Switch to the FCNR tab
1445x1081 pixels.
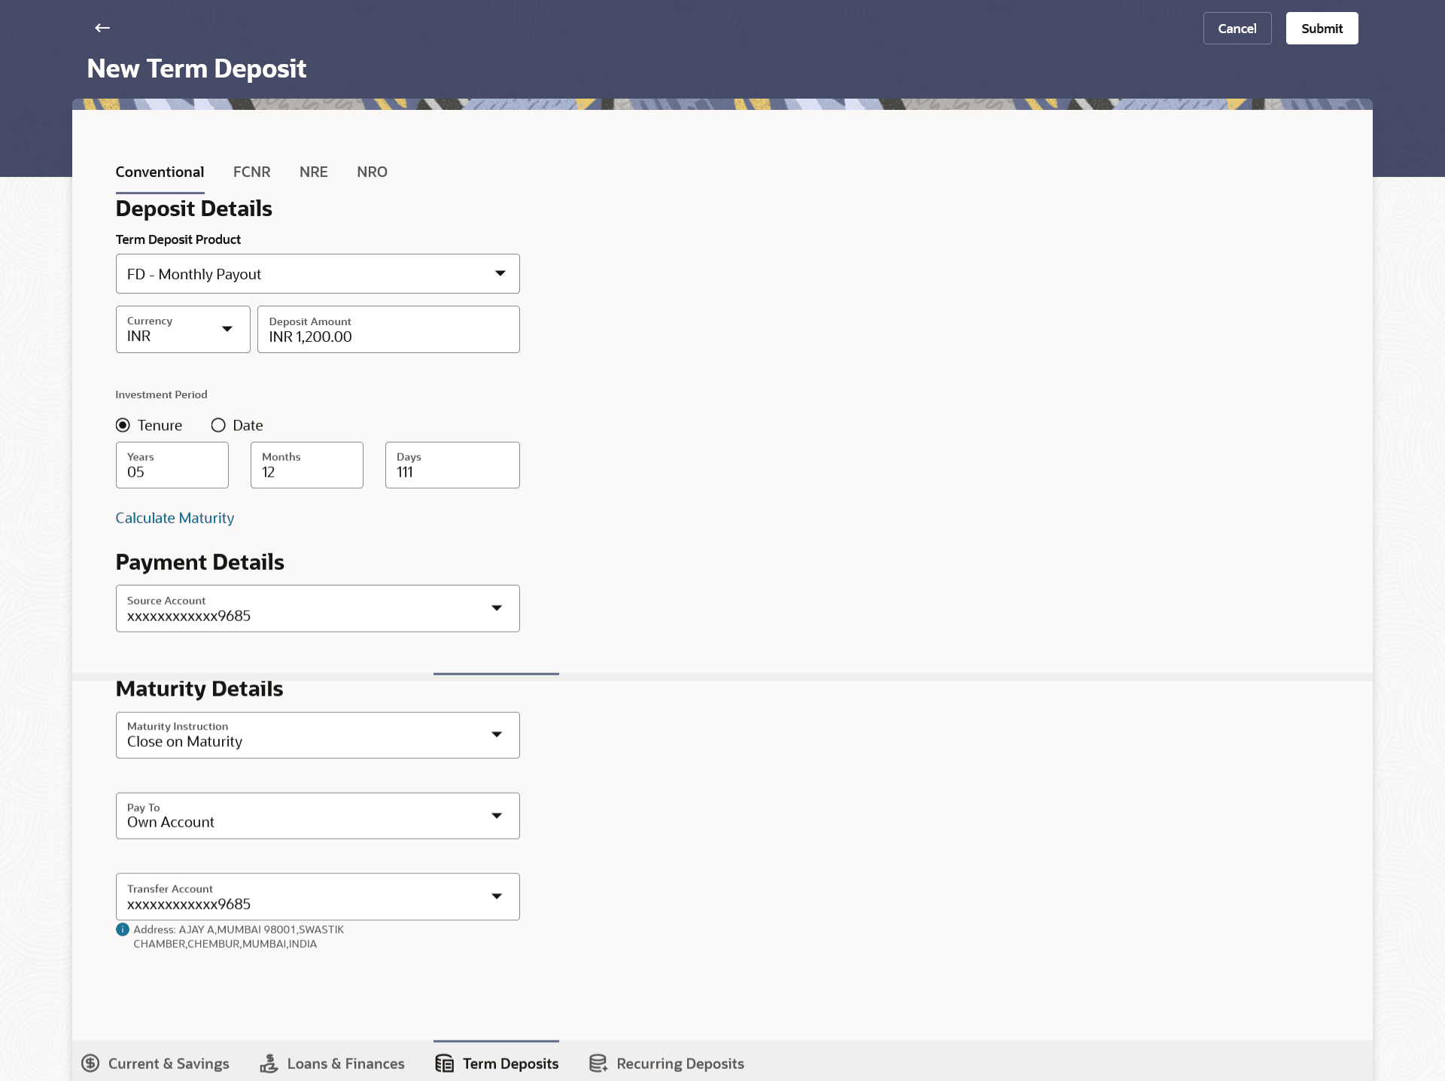(x=251, y=172)
